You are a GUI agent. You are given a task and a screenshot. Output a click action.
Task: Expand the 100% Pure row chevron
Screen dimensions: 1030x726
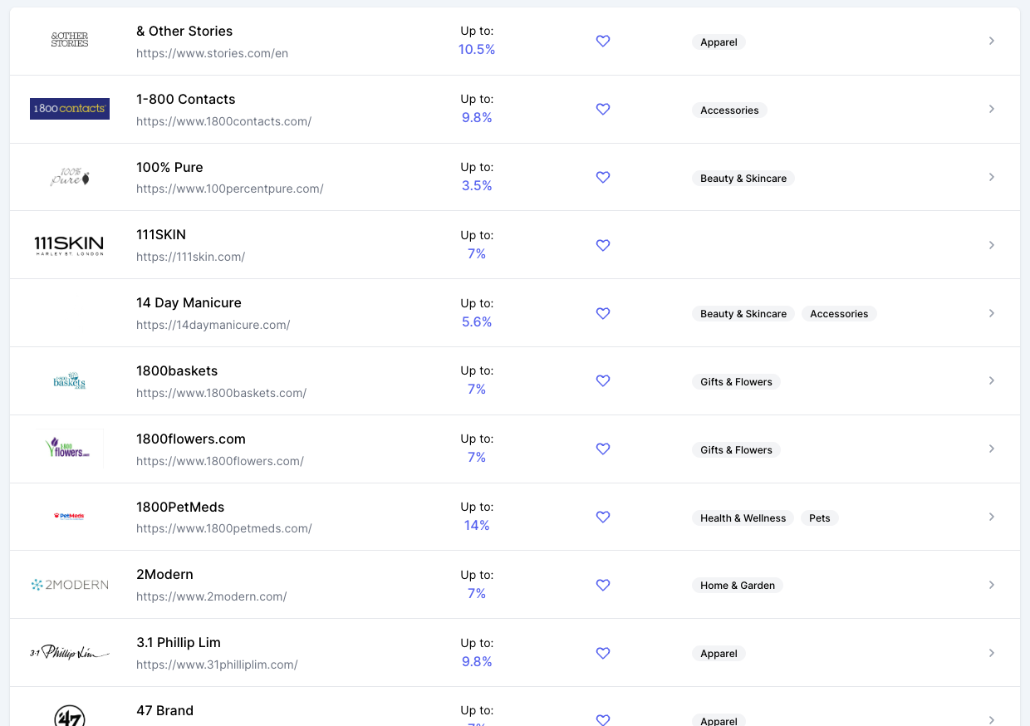tap(991, 177)
